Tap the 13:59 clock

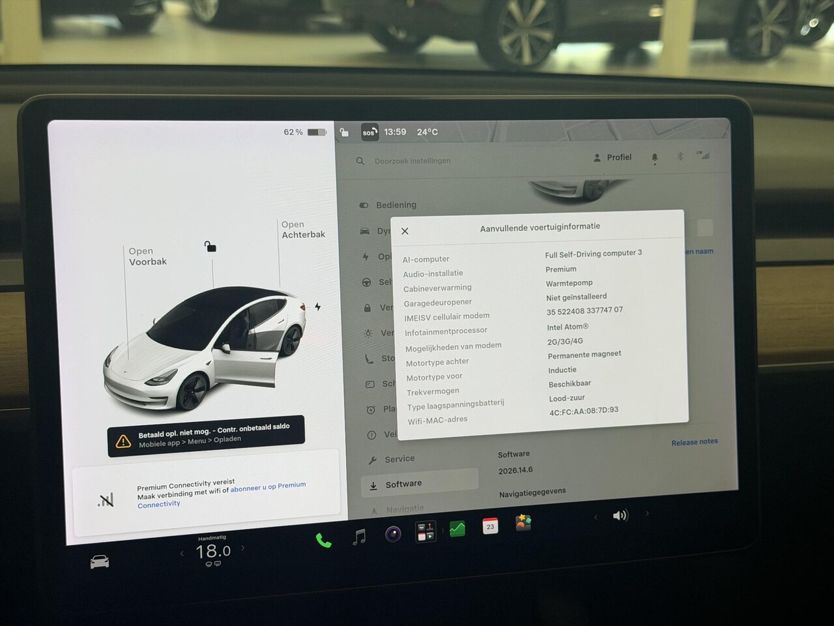click(395, 132)
